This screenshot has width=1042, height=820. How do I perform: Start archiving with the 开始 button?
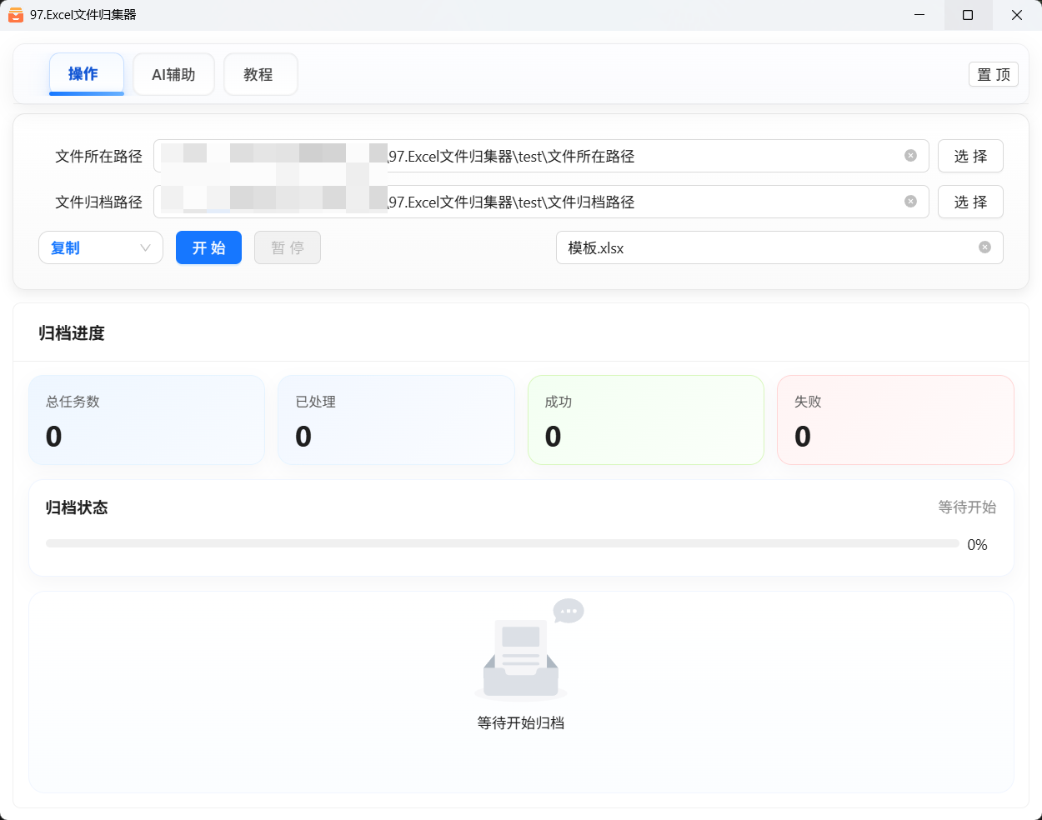click(208, 247)
